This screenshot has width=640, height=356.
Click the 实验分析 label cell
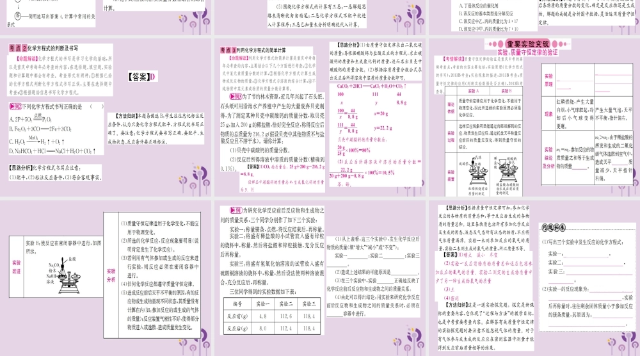tap(111, 275)
